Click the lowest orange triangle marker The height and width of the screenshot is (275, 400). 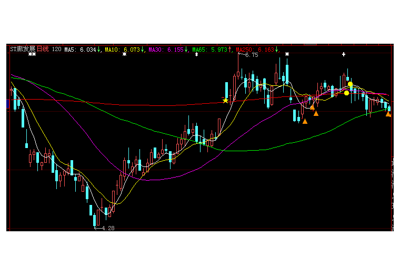(305, 121)
